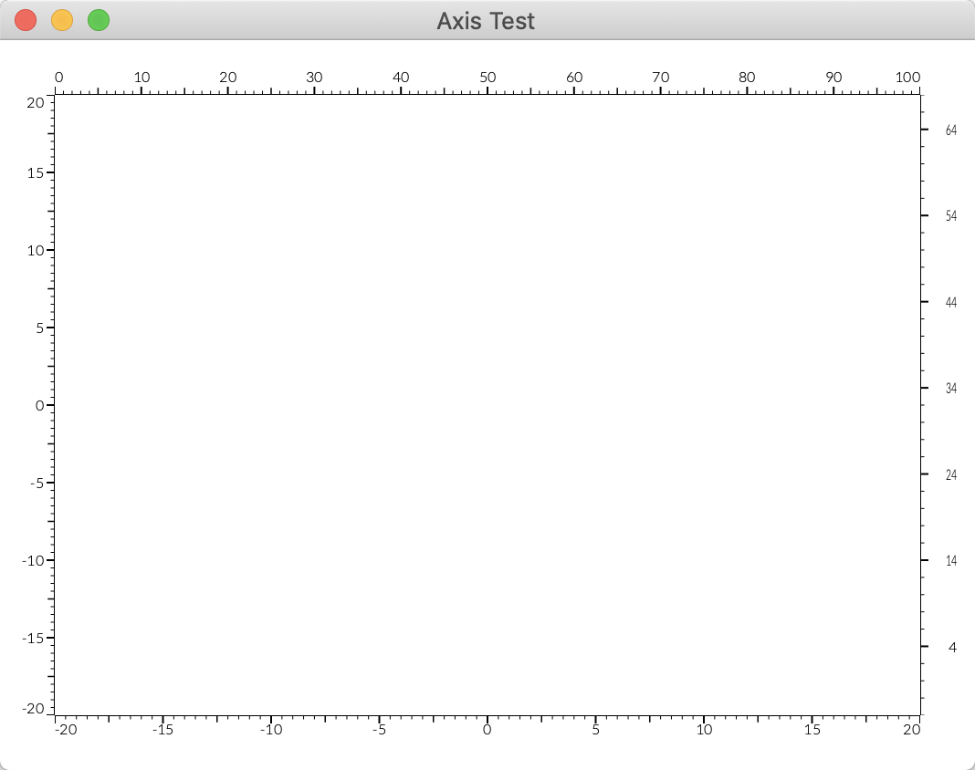Select the "100" tick label
Viewport: 975px width, 770px height.
coord(907,77)
